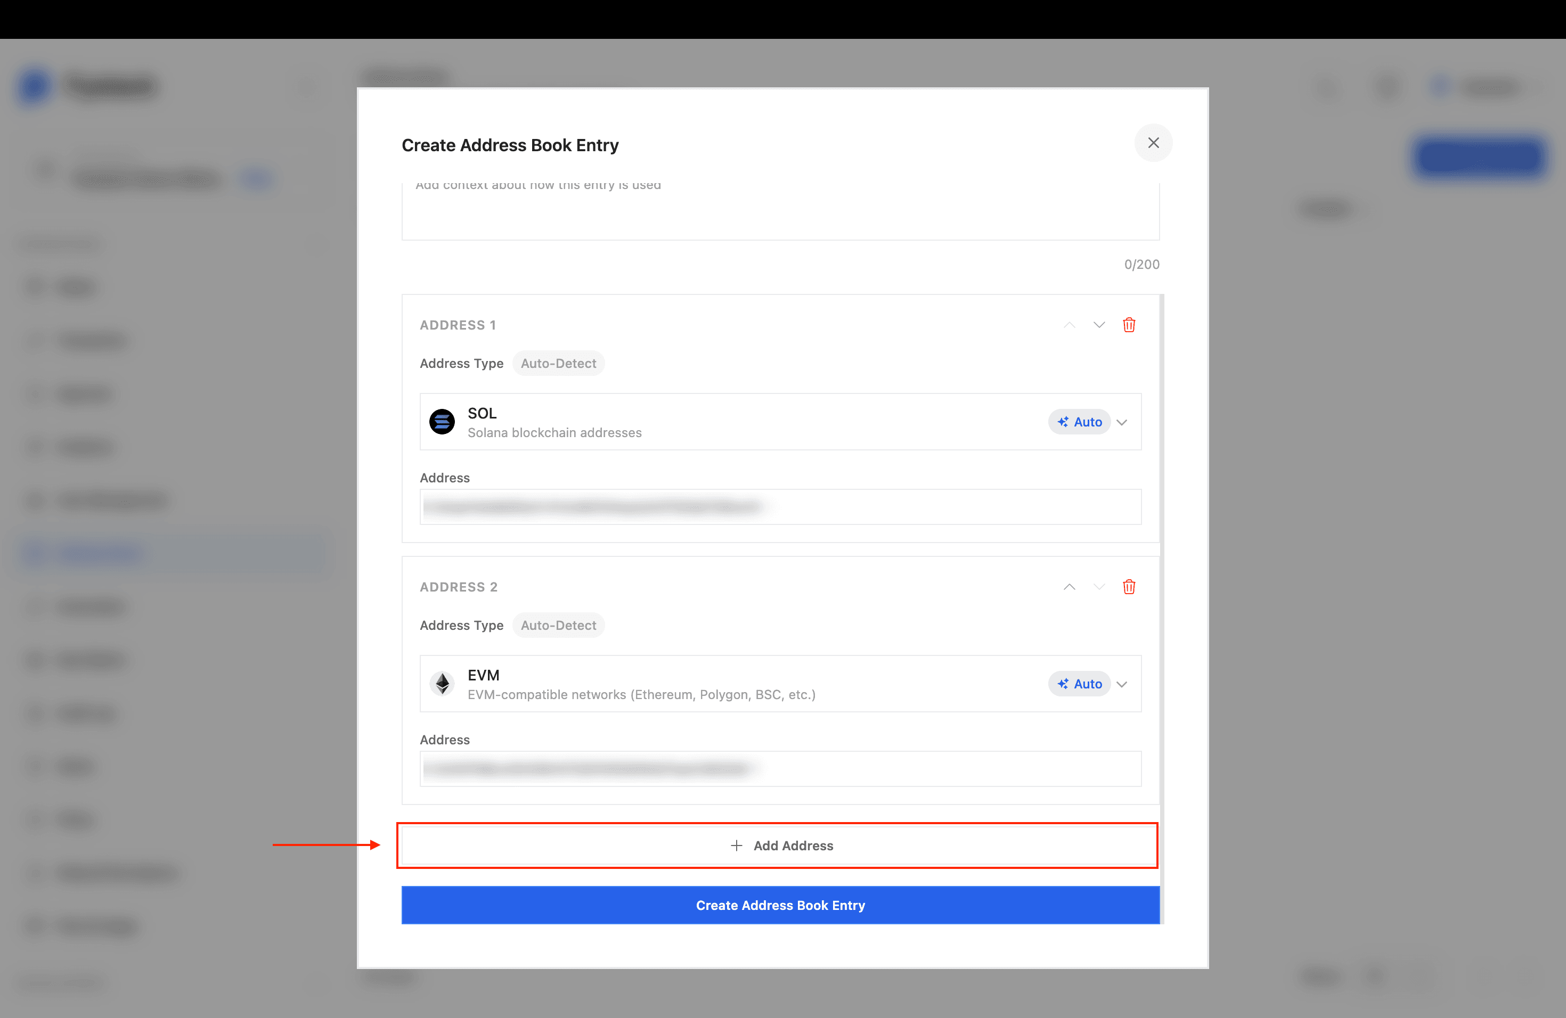Click Auto badge in SOL row

1079,422
